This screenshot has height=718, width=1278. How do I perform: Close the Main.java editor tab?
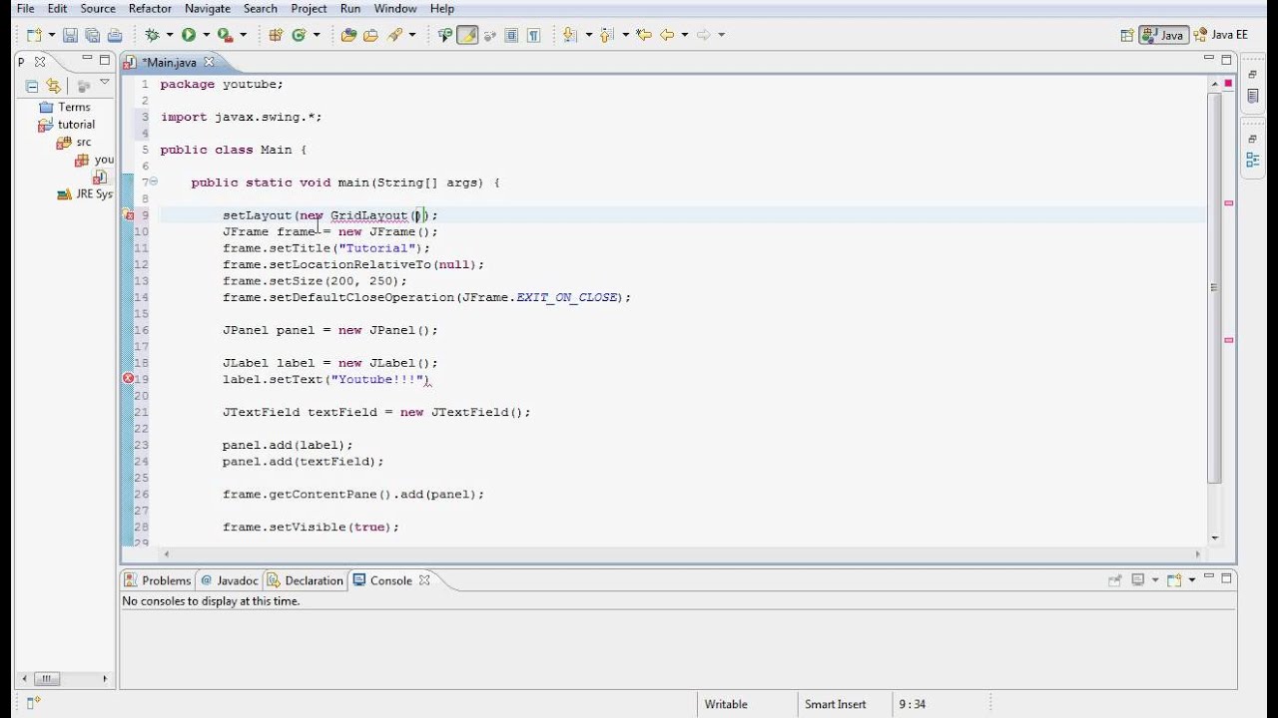click(x=209, y=62)
